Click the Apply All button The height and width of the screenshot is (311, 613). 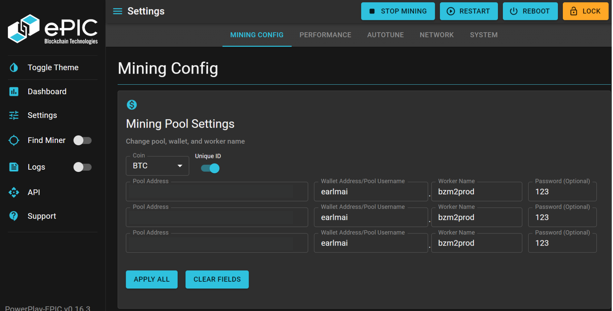[x=152, y=279]
